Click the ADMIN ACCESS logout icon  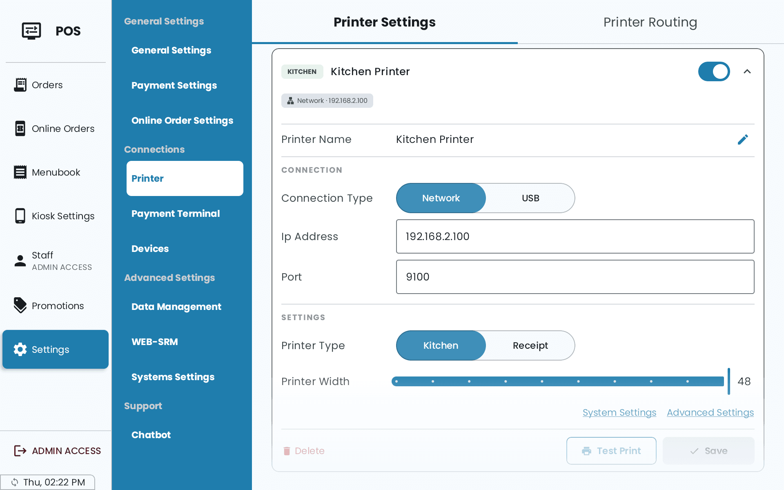20,451
